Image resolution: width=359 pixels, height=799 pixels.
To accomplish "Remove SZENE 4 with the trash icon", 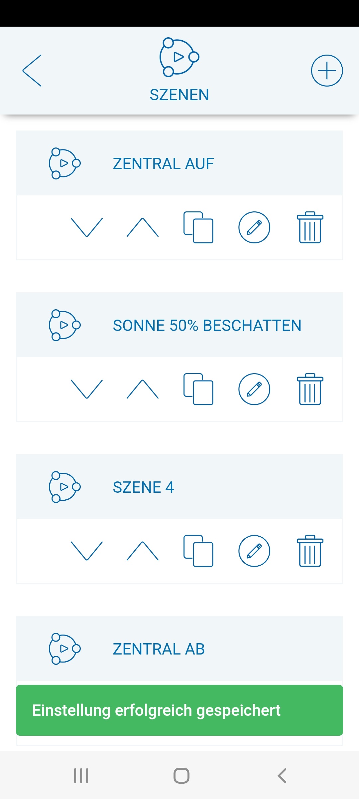I will click(310, 551).
